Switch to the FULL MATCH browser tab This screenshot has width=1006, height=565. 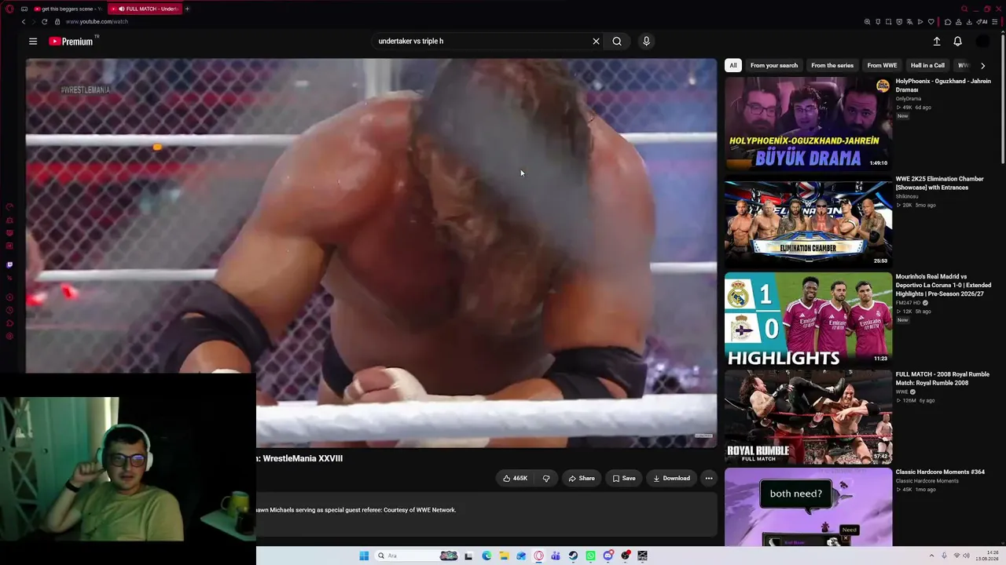pos(144,9)
